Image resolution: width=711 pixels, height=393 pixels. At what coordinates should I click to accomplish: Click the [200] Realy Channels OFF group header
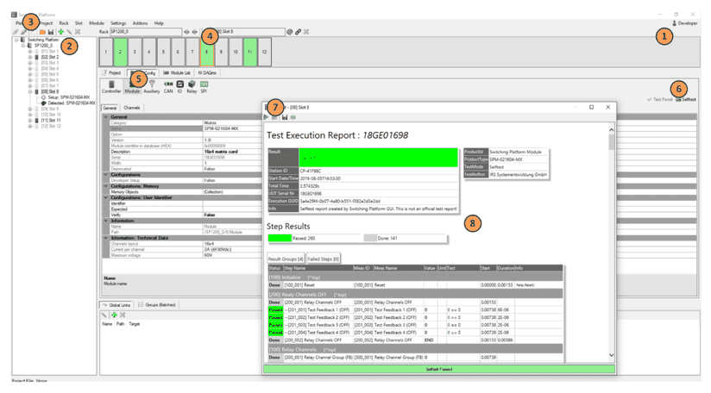[415, 294]
